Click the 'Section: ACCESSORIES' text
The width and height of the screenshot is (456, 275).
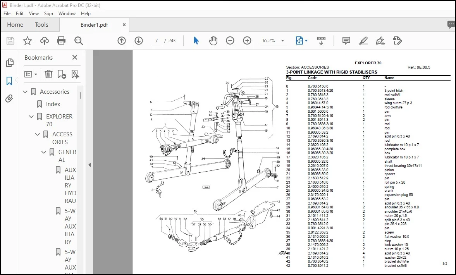click(307, 67)
